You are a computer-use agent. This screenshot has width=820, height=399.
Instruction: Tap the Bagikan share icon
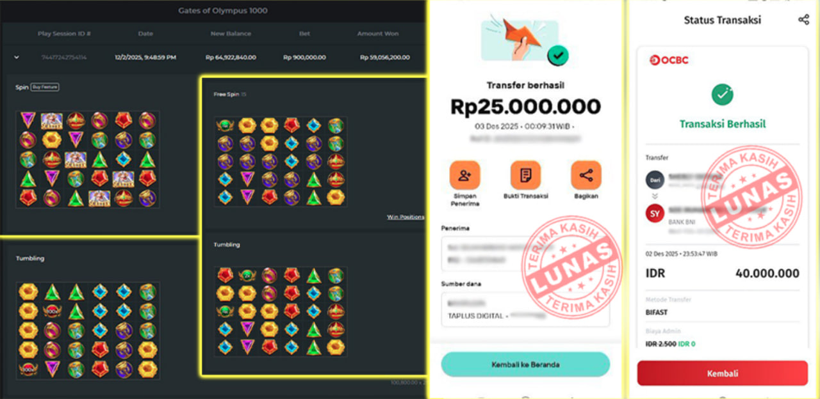586,175
